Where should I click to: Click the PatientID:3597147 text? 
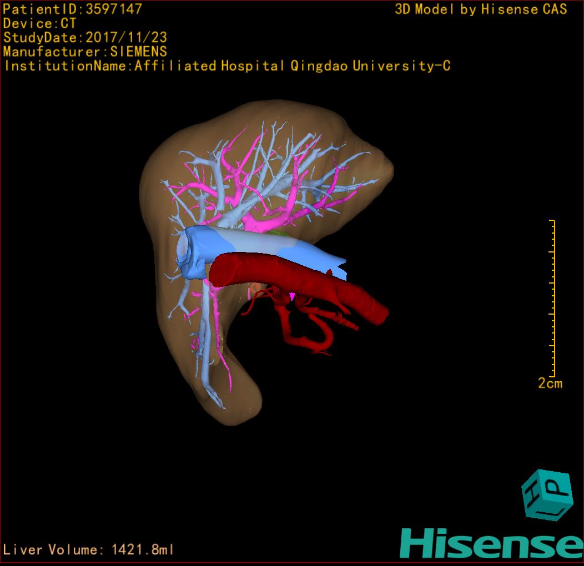tap(72, 9)
